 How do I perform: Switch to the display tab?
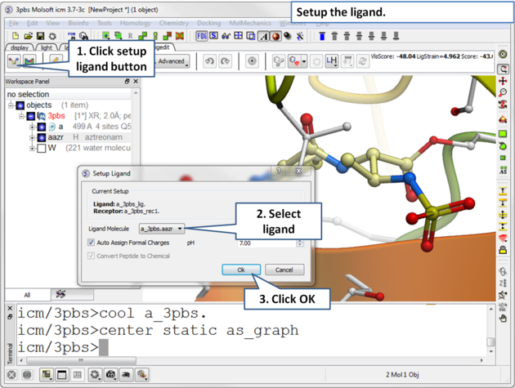pyautogui.click(x=20, y=48)
